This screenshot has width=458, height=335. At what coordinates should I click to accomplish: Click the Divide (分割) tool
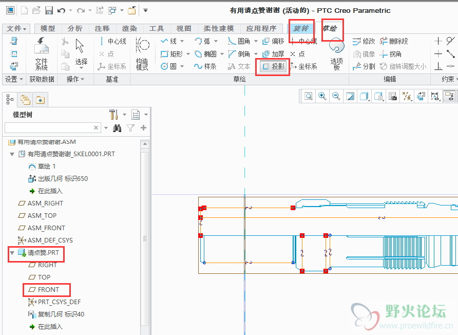(364, 67)
